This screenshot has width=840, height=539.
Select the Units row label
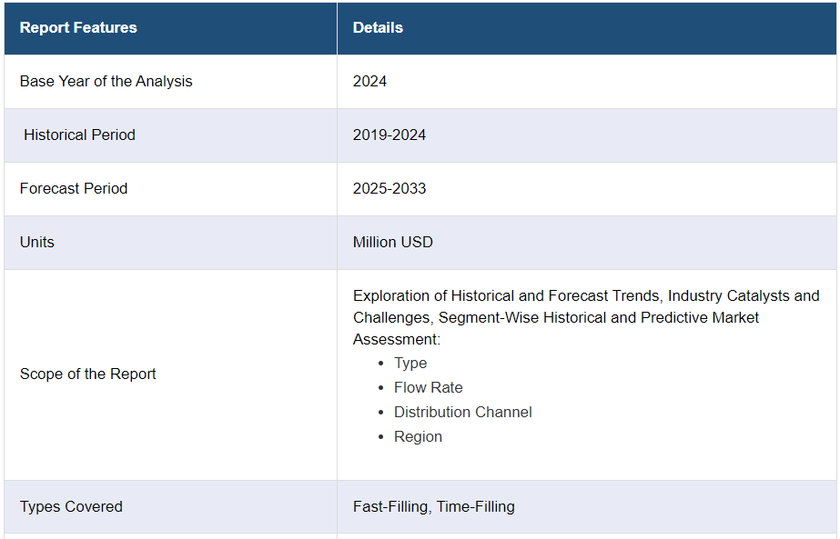point(37,243)
